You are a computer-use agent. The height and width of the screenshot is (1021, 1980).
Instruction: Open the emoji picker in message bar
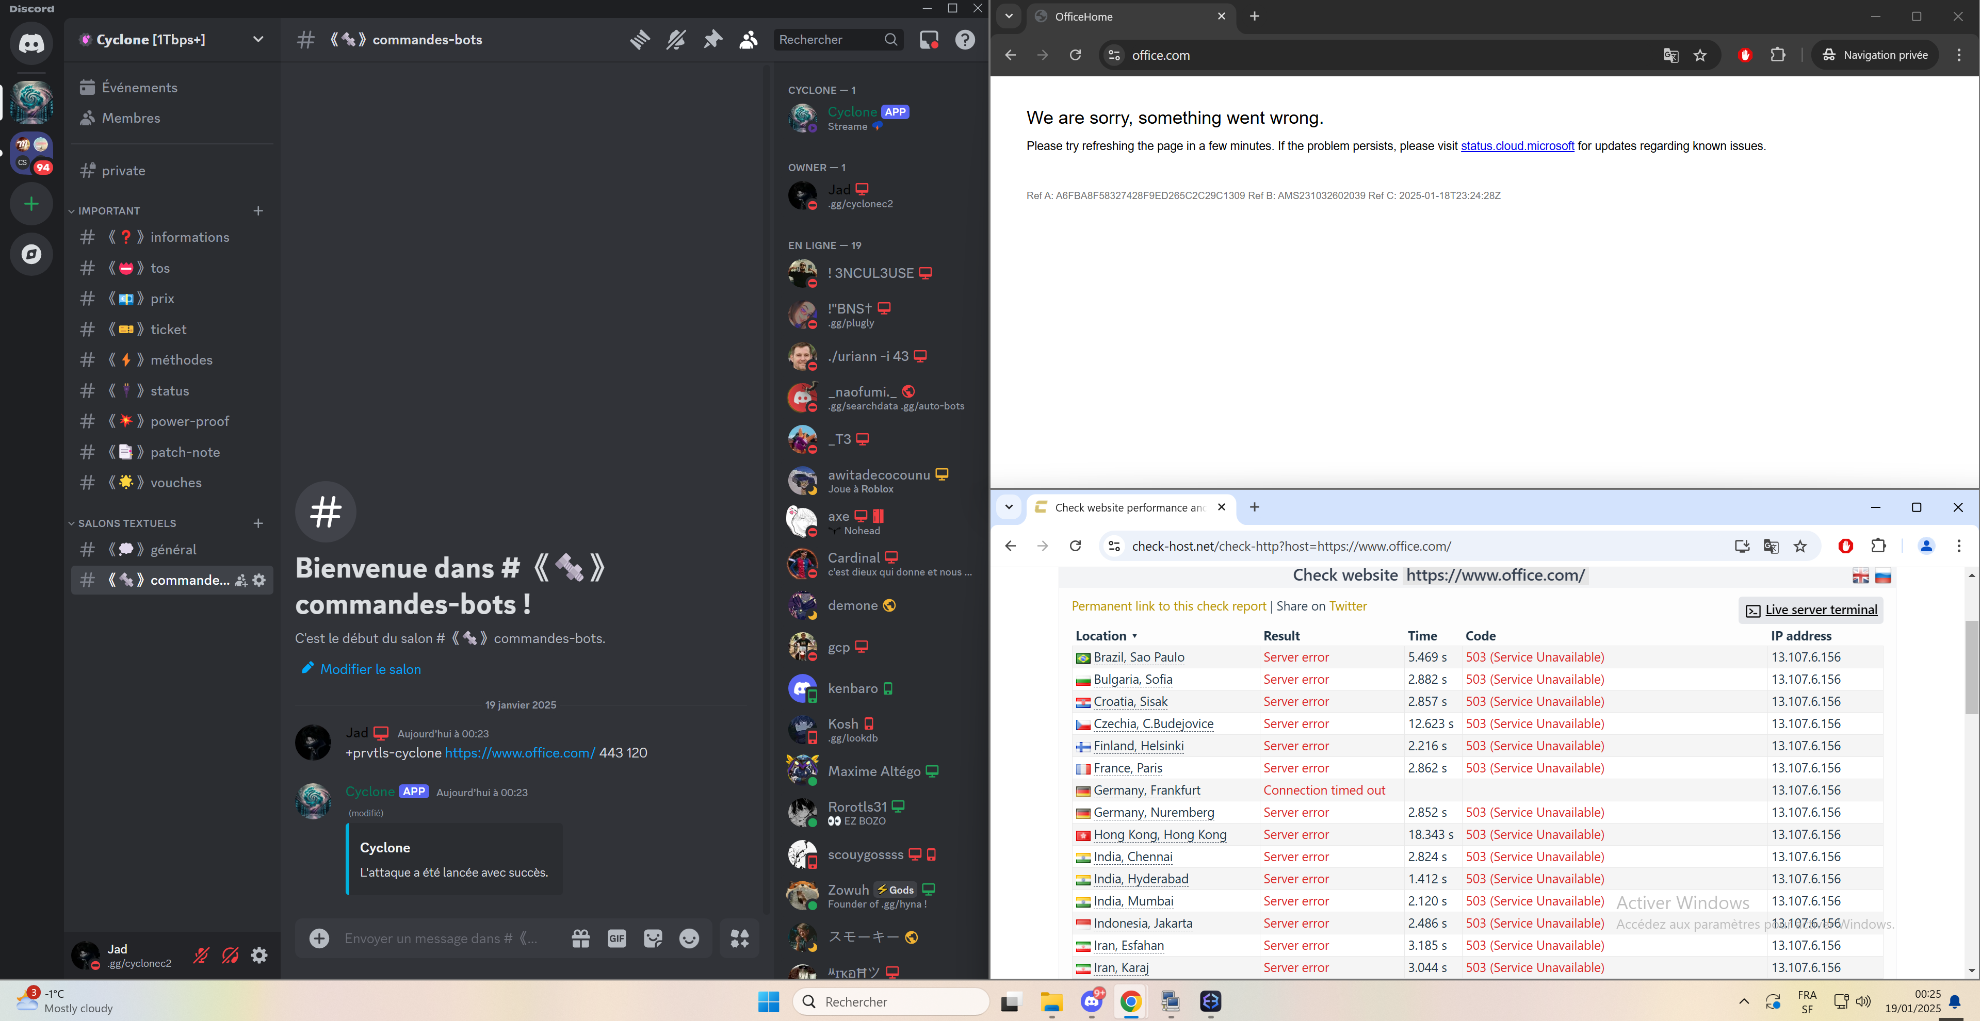(689, 938)
